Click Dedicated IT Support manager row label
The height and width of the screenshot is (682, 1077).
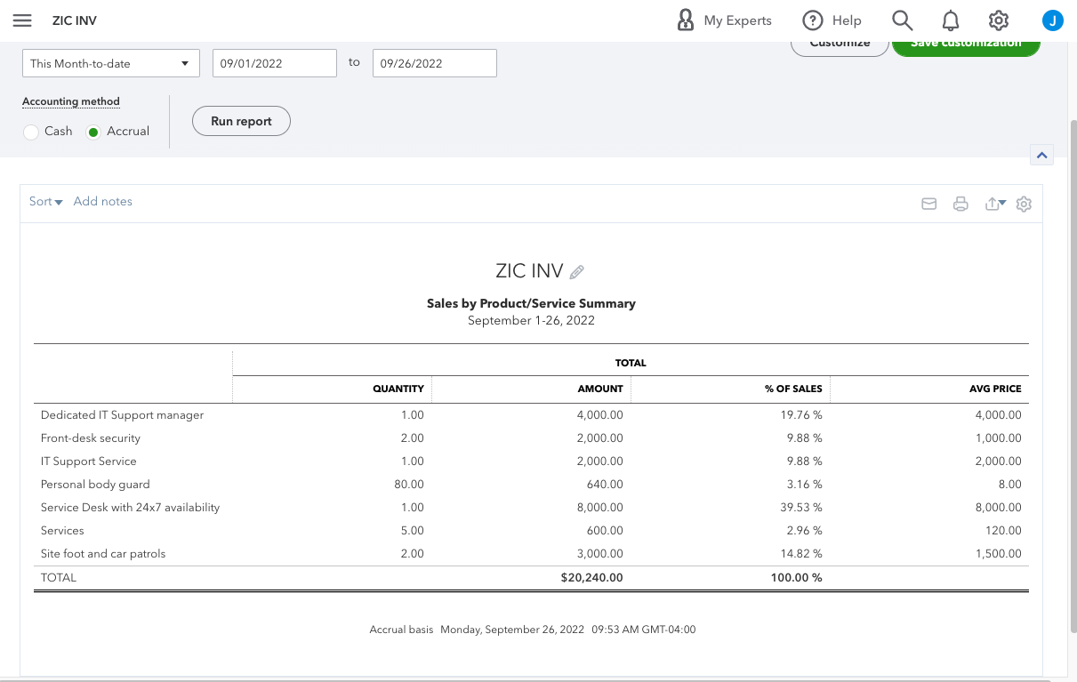click(x=123, y=415)
